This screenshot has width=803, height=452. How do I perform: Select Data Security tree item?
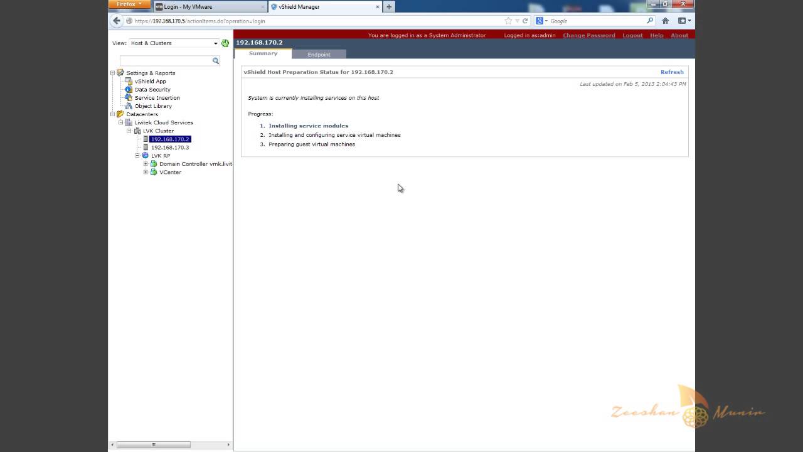152,89
